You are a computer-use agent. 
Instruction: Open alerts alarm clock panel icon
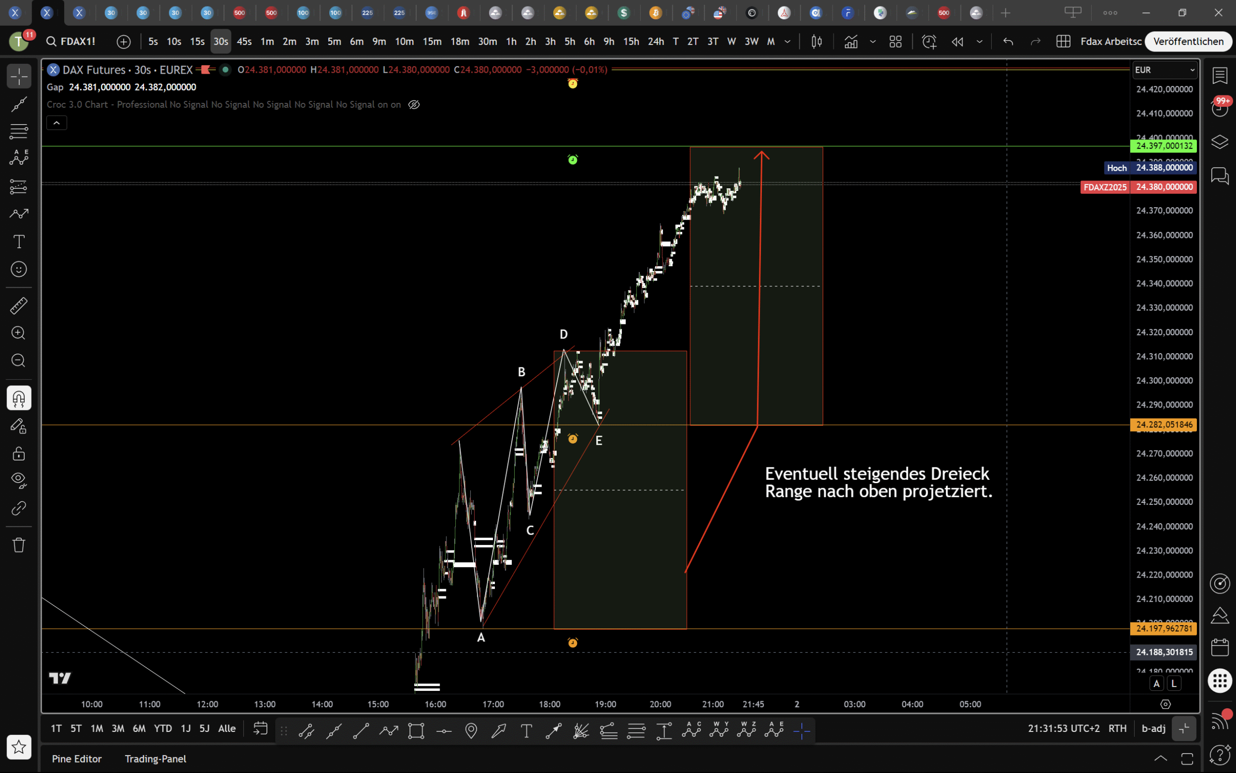click(1220, 108)
